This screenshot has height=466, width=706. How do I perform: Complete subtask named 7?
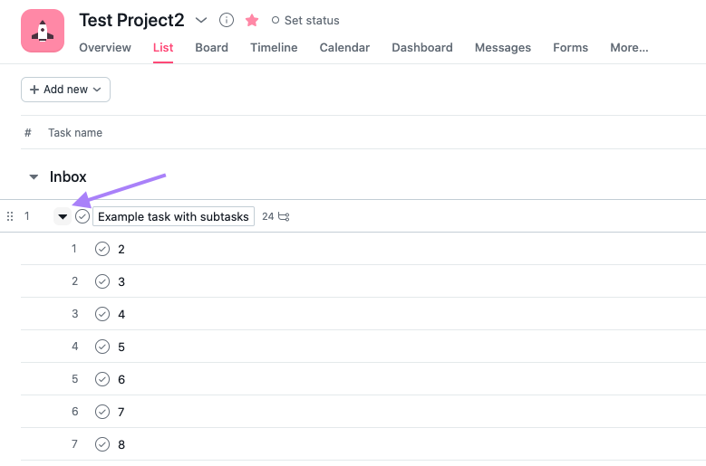pos(102,412)
